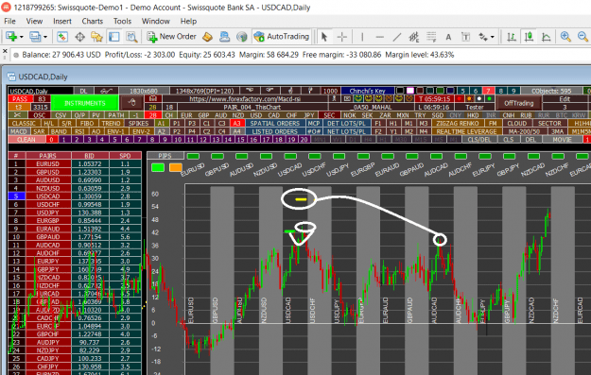Switch to Candlesticks chart view

pos(529,37)
